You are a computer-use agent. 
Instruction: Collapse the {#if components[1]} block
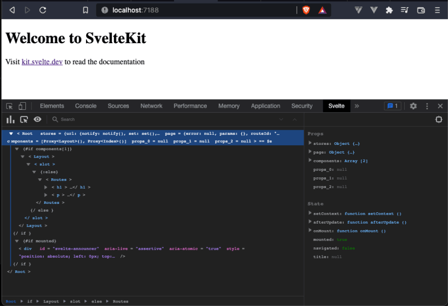17,149
